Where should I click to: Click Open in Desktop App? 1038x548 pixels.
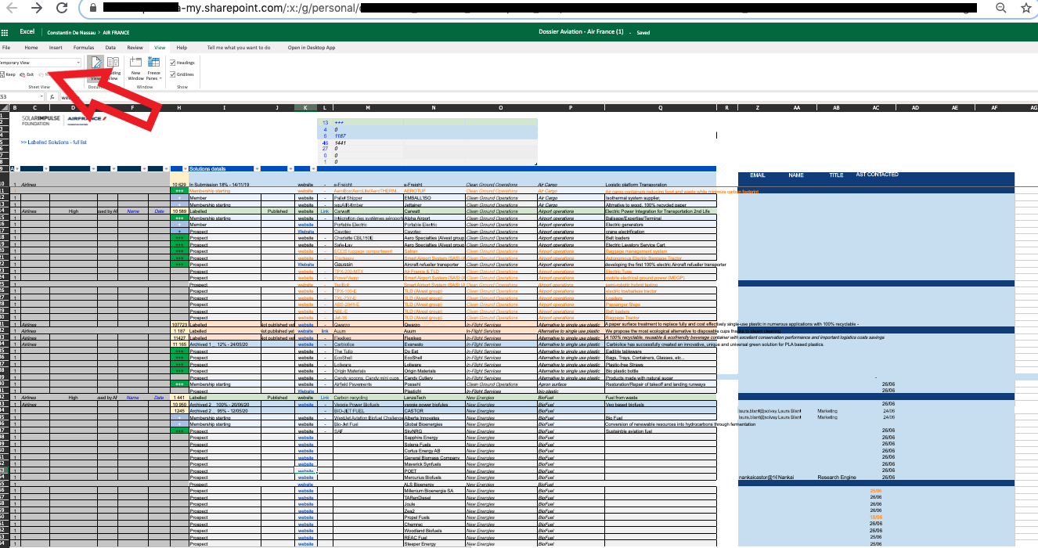coord(312,48)
